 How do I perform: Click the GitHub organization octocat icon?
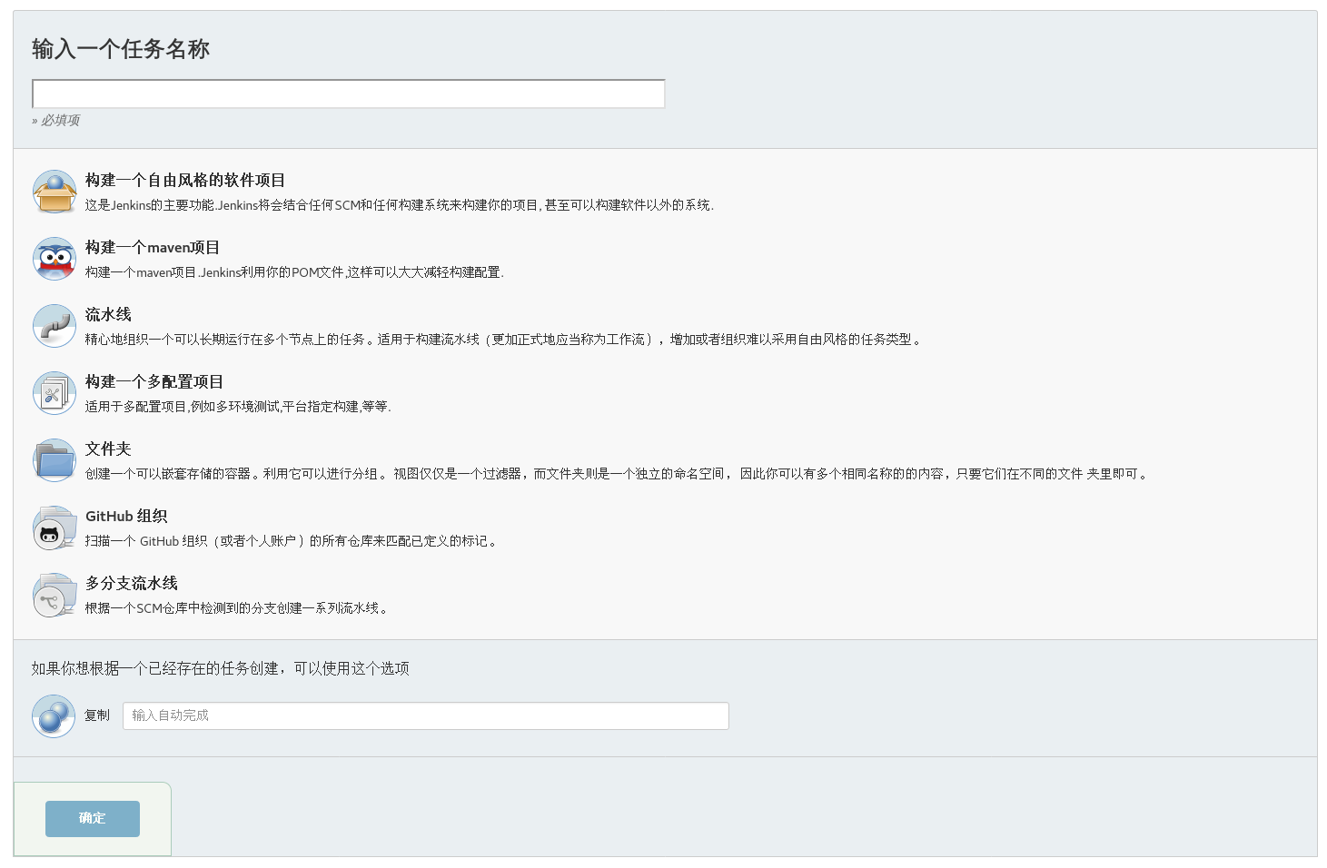(54, 528)
